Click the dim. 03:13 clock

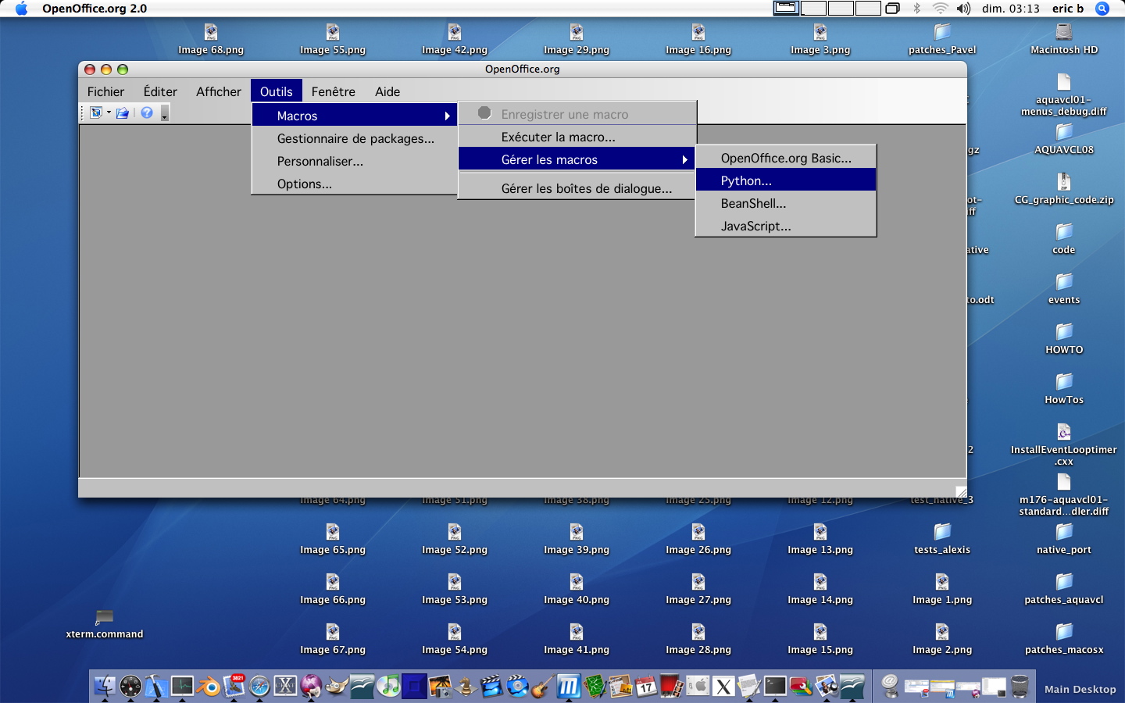[1011, 9]
